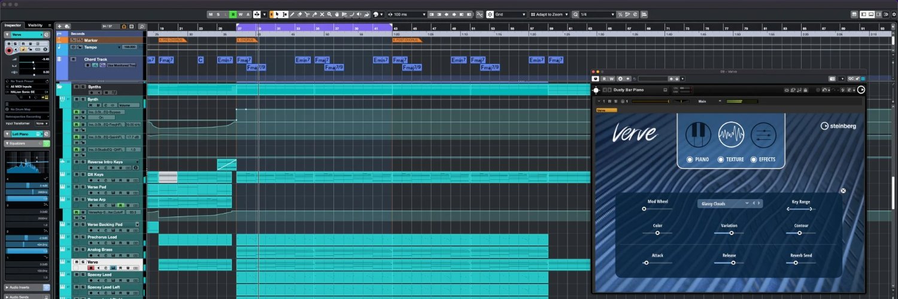Click the PRE-CHORUS marker in marker track
The height and width of the screenshot is (299, 898).
click(x=173, y=40)
